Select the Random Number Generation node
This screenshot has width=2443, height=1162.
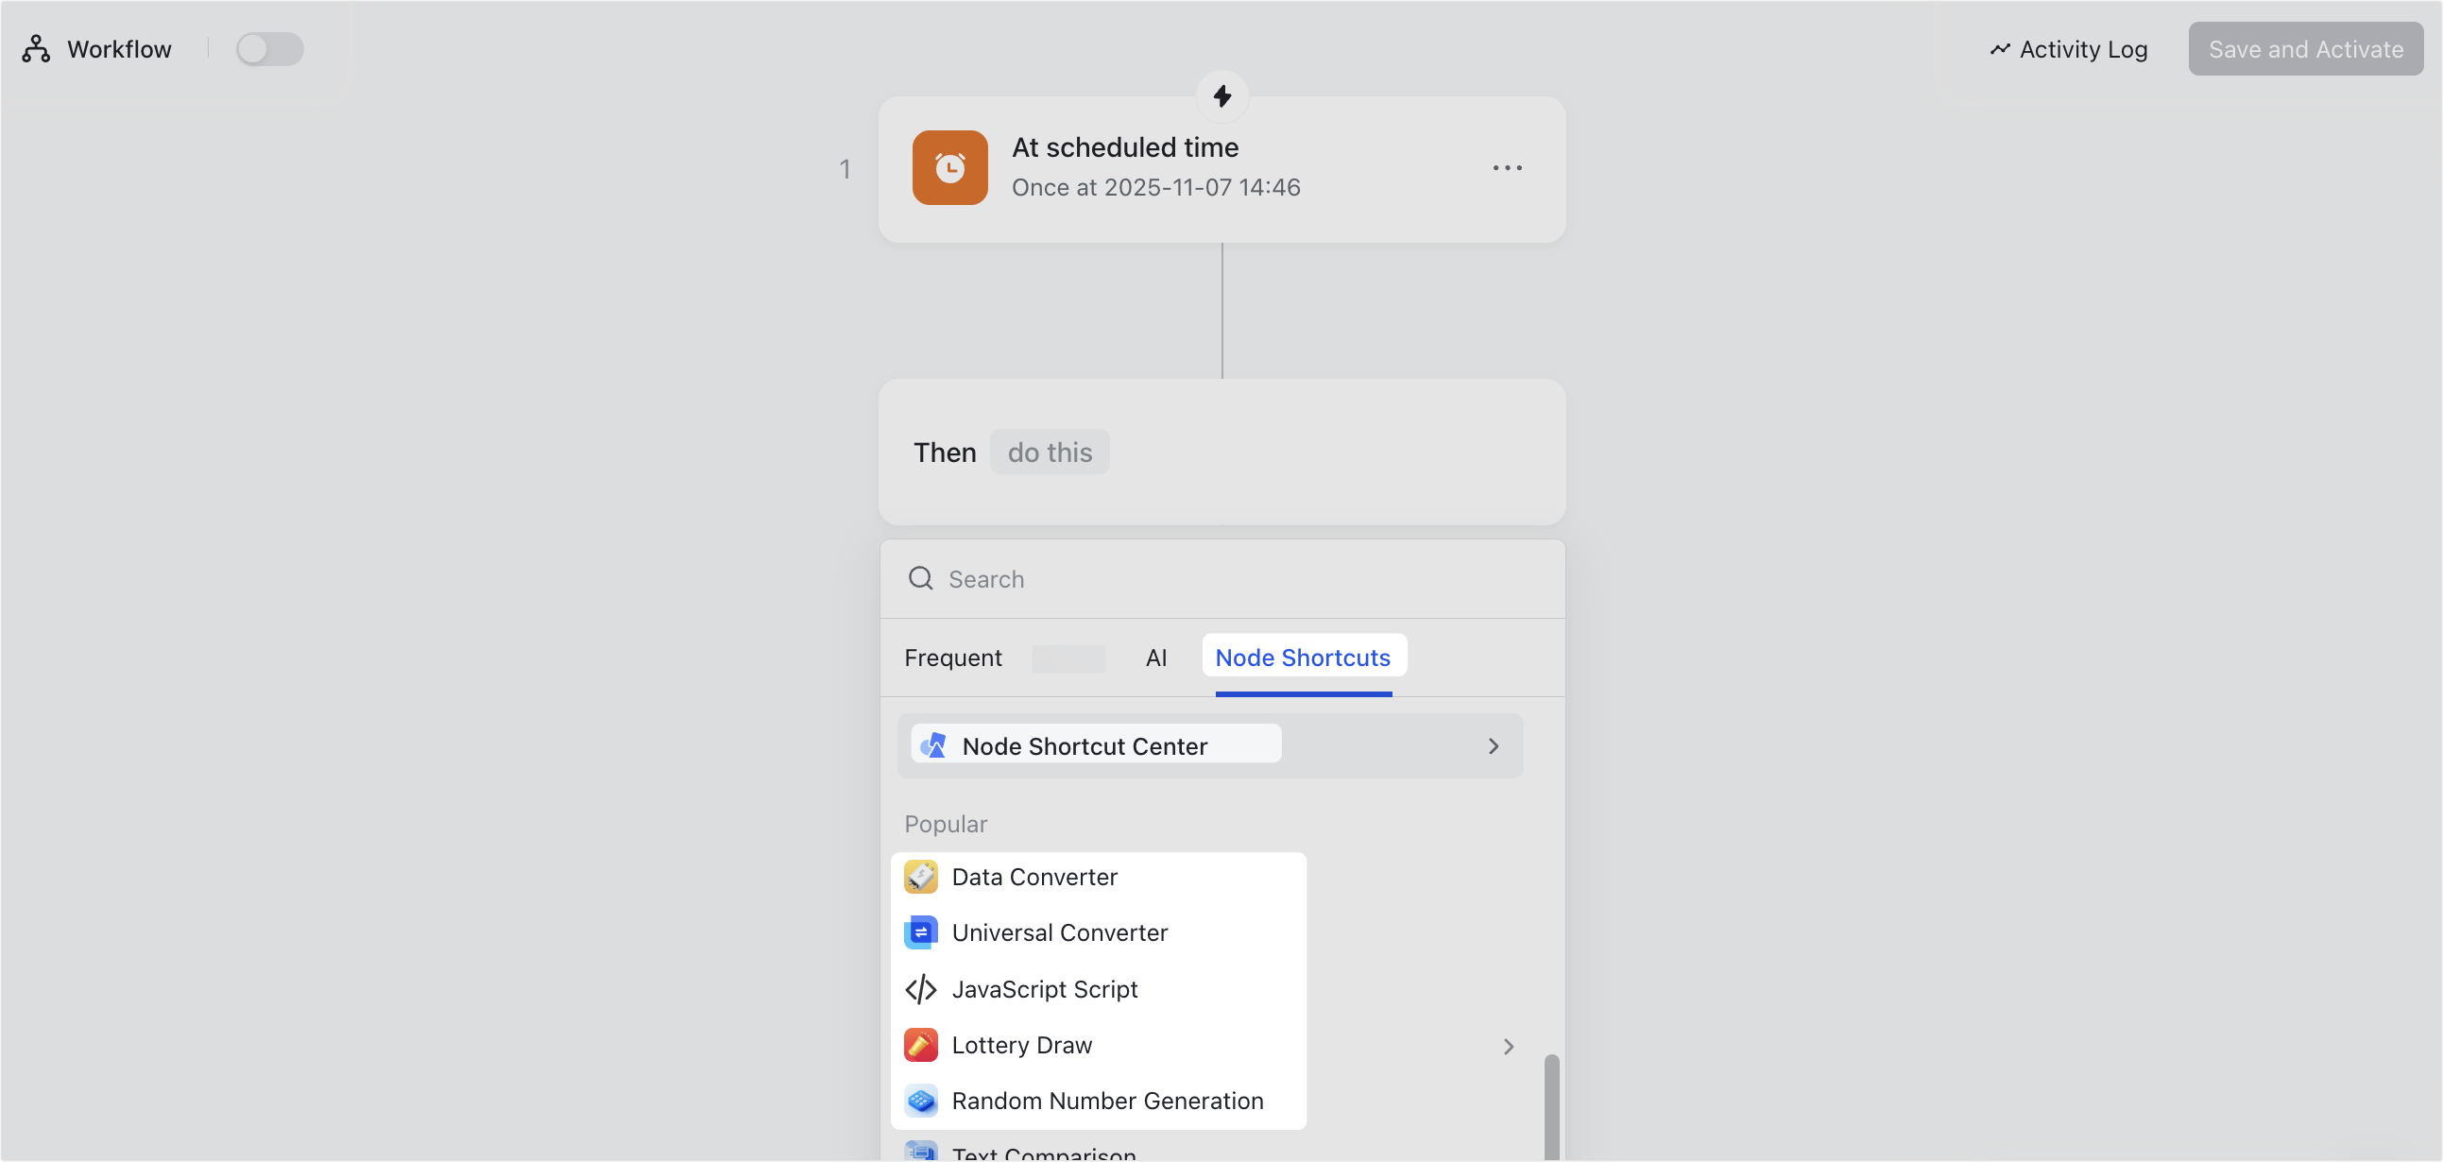pos(1107,1101)
